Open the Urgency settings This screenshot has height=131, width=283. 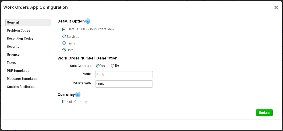pos(13,55)
